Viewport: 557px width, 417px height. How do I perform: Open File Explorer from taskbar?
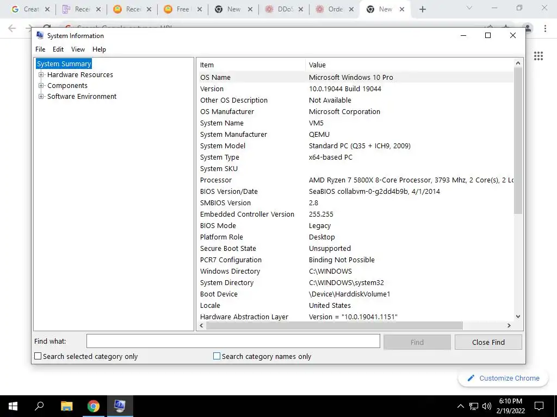click(x=66, y=406)
